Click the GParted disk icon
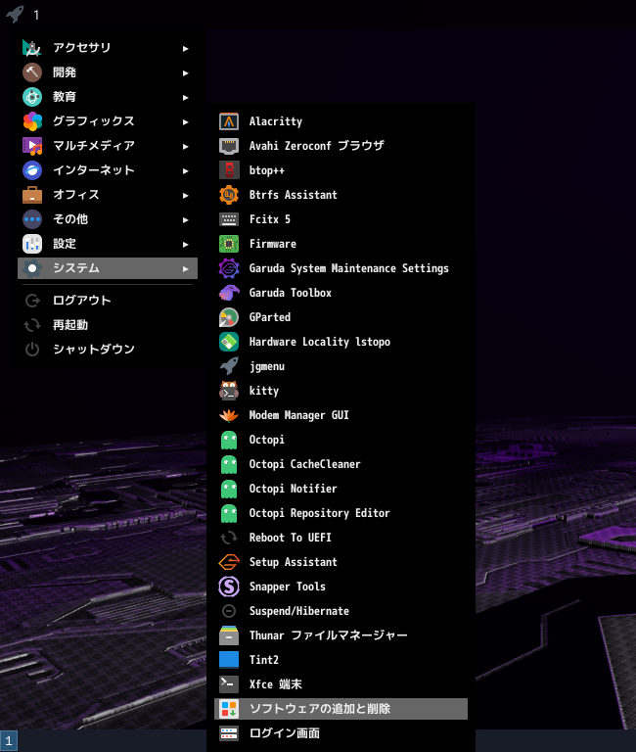636x752 pixels. 229,317
